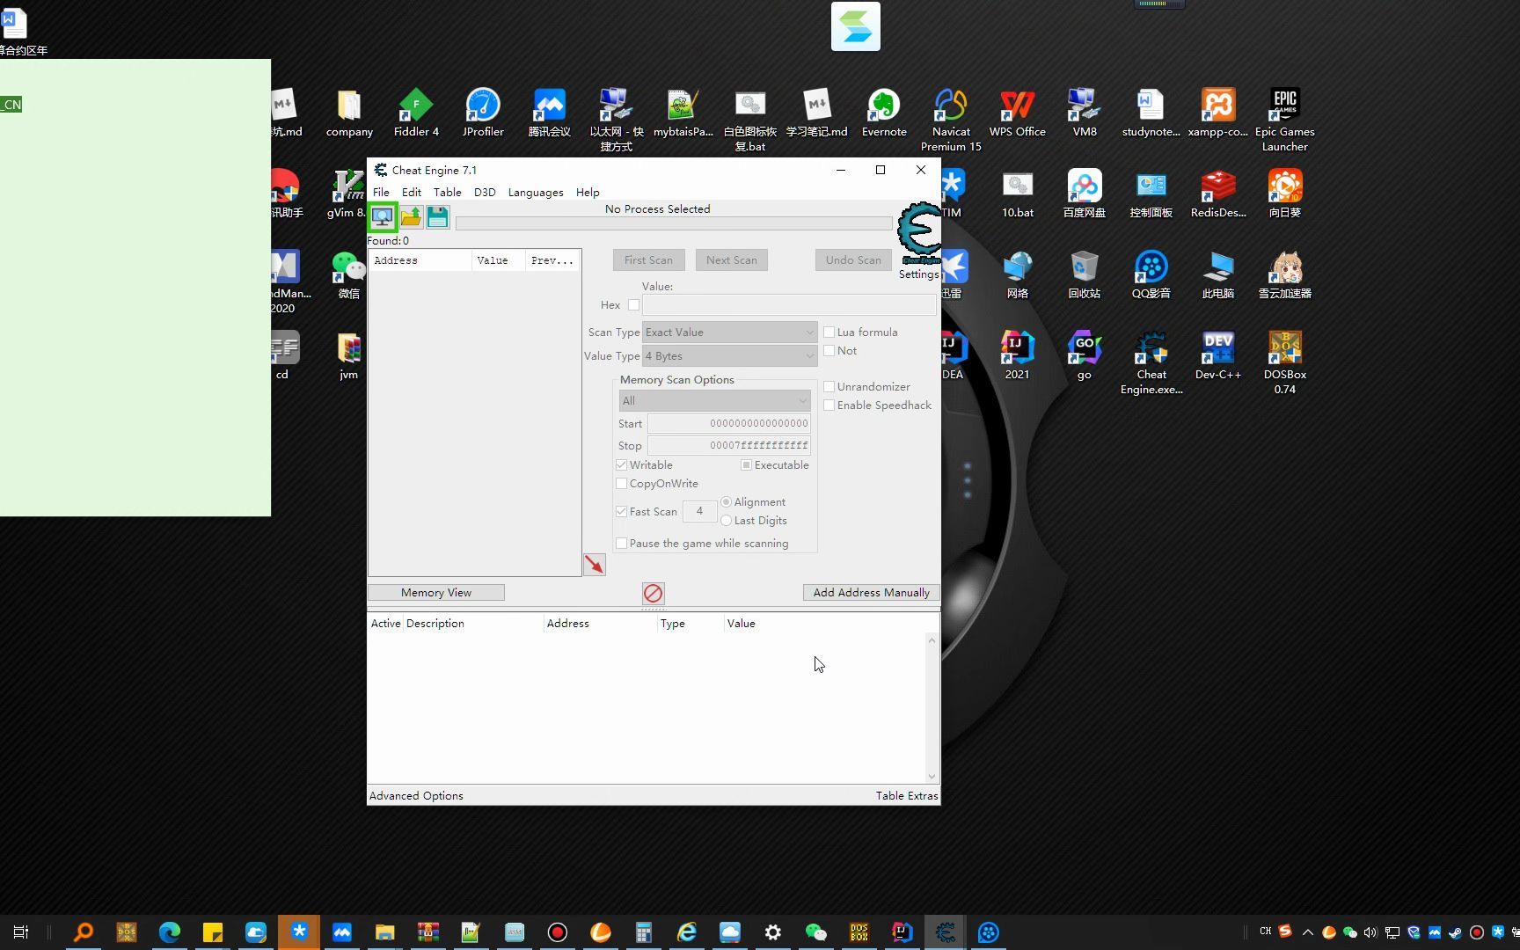Click the open cheat table folder icon
This screenshot has height=950, width=1520.
tap(410, 216)
